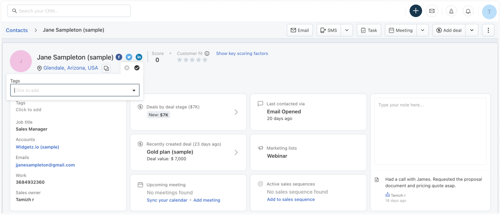Open the email inbox icon in header
500x215 pixels.
tap(432, 11)
